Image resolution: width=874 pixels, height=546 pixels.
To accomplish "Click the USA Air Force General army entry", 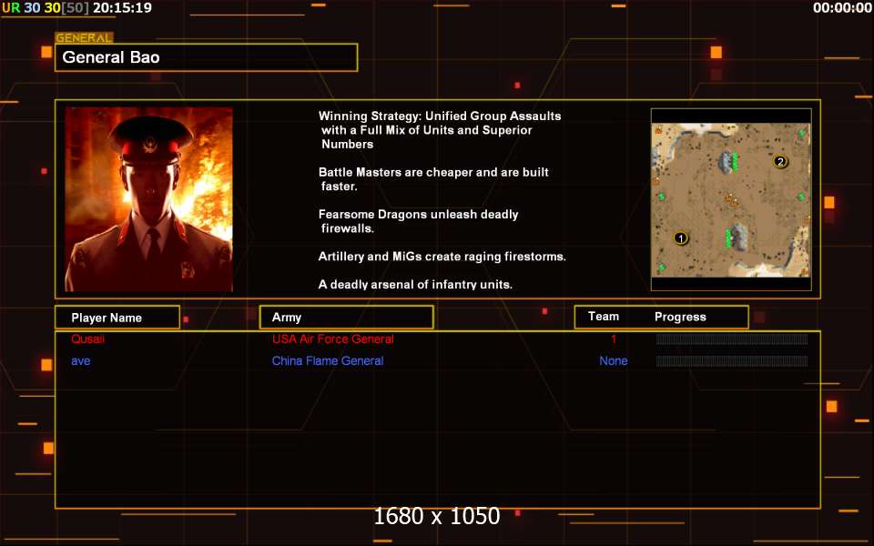I will coord(333,339).
